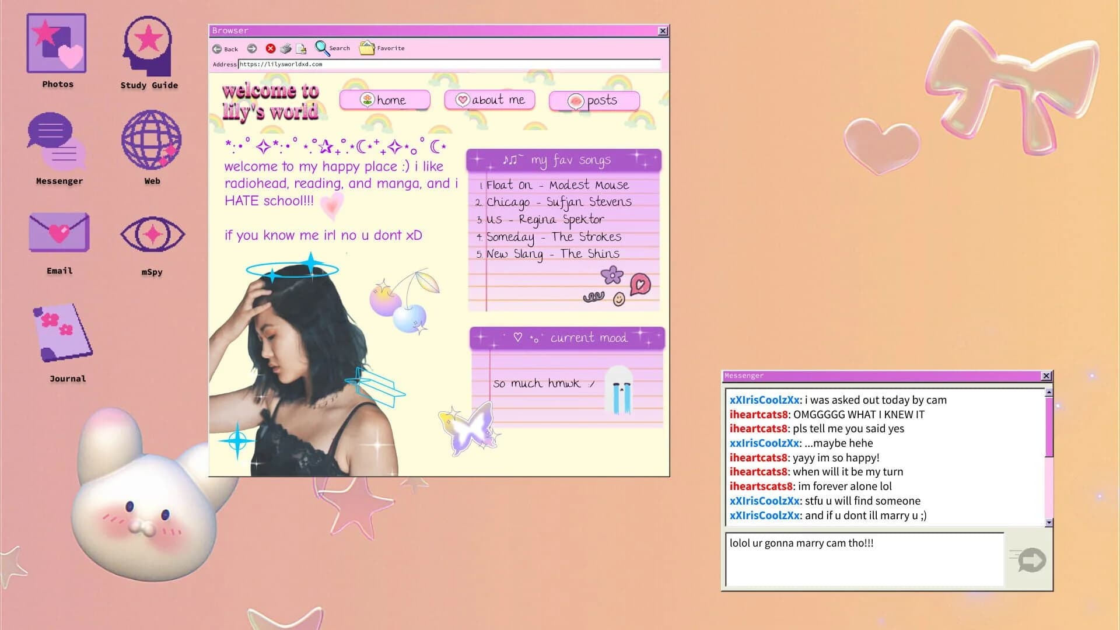Open Search using the magnifier icon
This screenshot has width=1120, height=630.
(322, 48)
